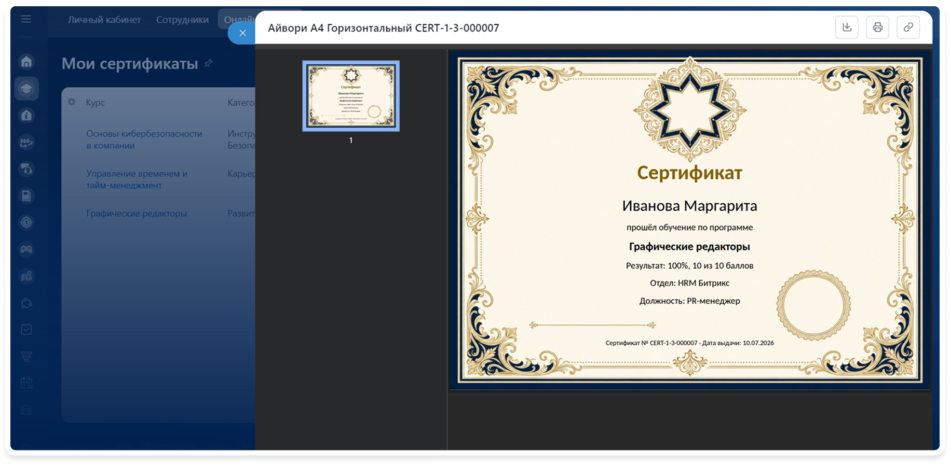Open the book library section
Image resolution: width=950 pixels, height=465 pixels.
tap(26, 196)
